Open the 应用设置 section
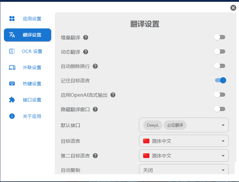This screenshot has width=239, height=182. [x=28, y=19]
